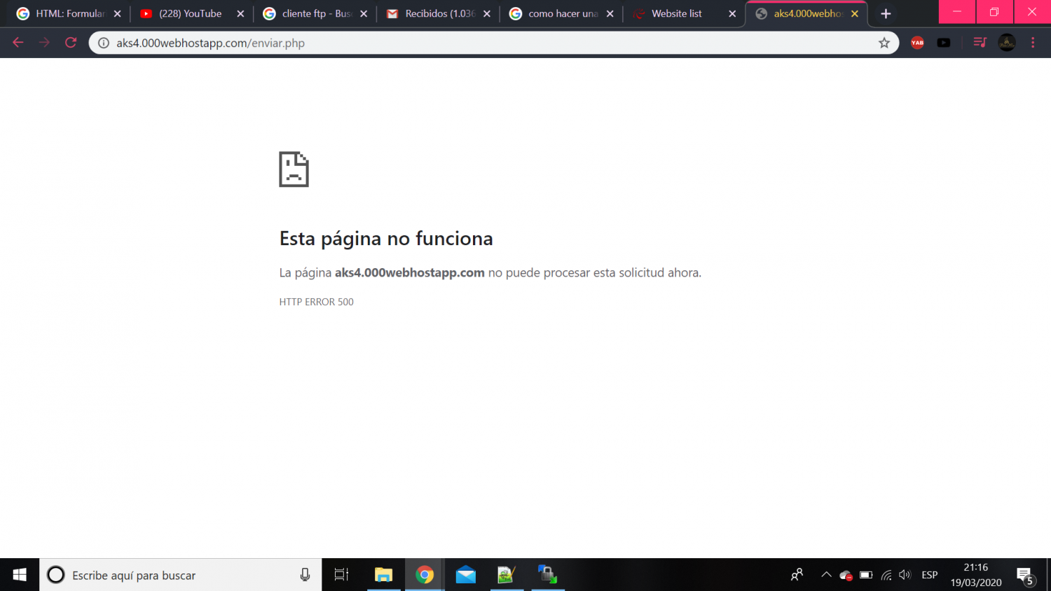This screenshot has height=591, width=1051.
Task: Click the sad page error icon
Action: click(294, 169)
